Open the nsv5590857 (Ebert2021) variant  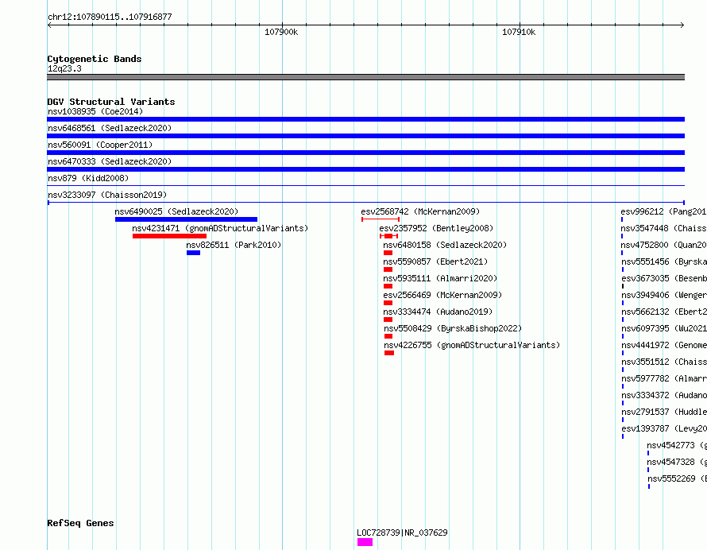435,261
